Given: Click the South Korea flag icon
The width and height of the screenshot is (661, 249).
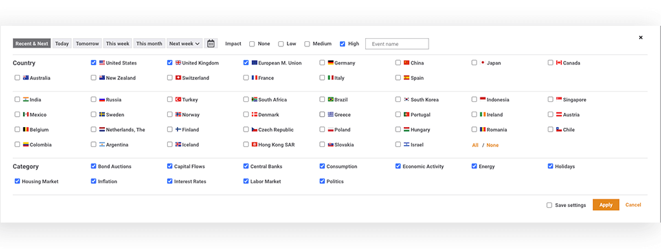Looking at the screenshot, I should (407, 99).
